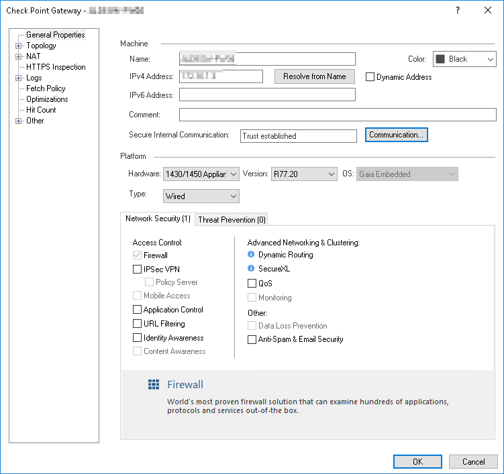Enable URL Filtering blade
Image resolution: width=504 pixels, height=474 pixels.
pos(138,324)
